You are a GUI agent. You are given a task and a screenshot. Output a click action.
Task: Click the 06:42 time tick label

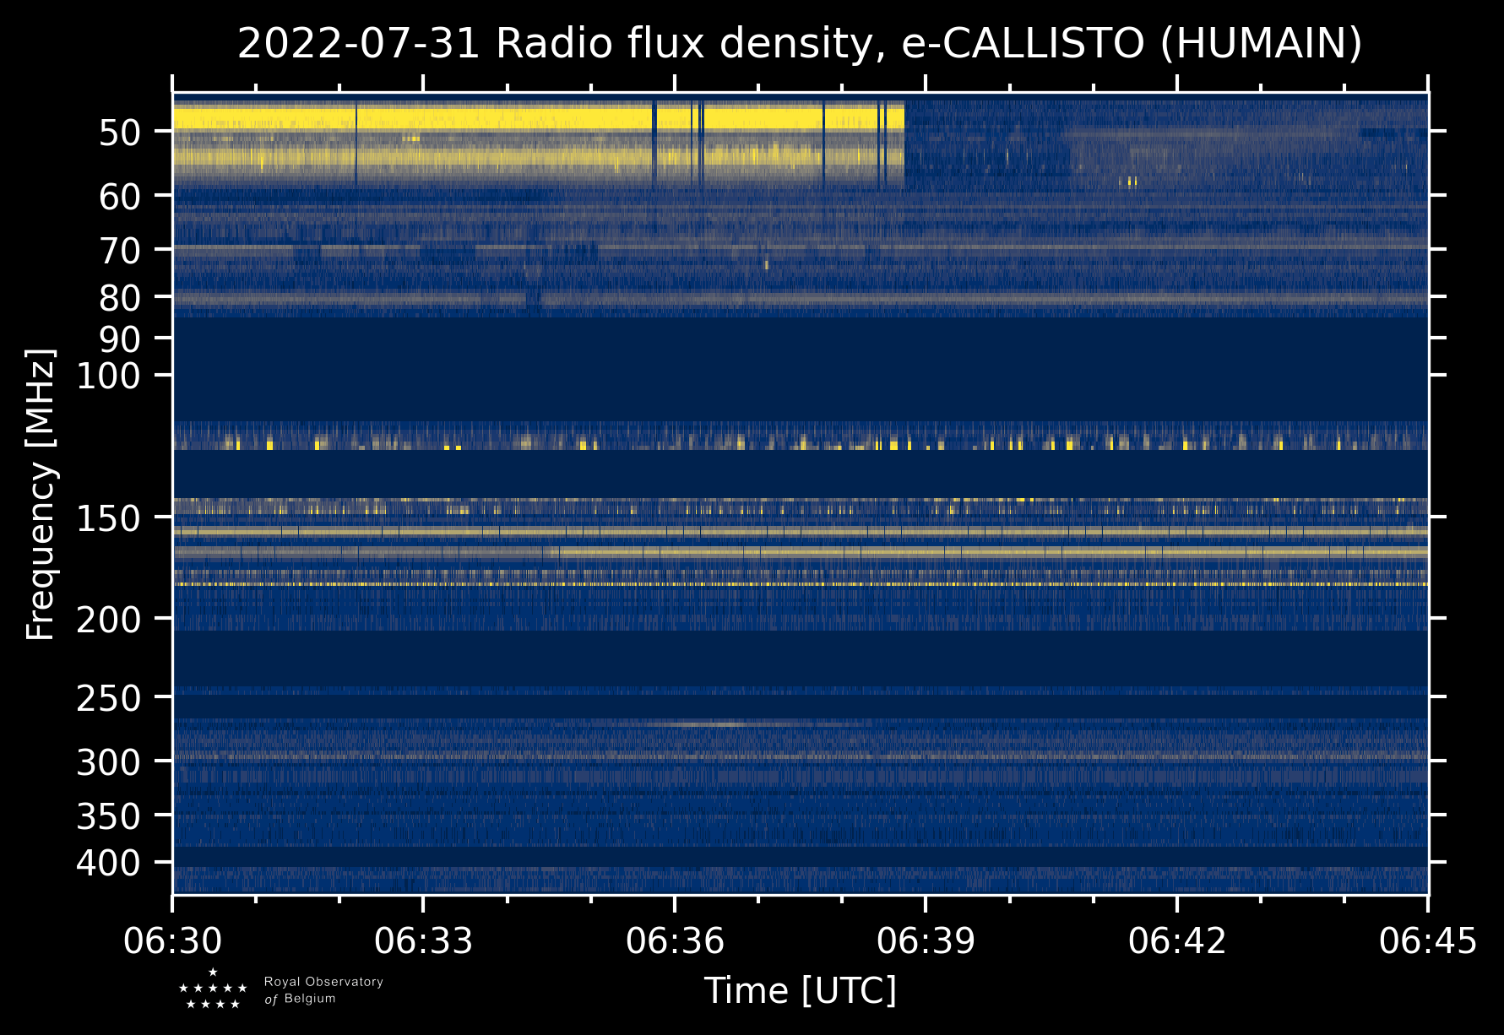coord(1177,940)
